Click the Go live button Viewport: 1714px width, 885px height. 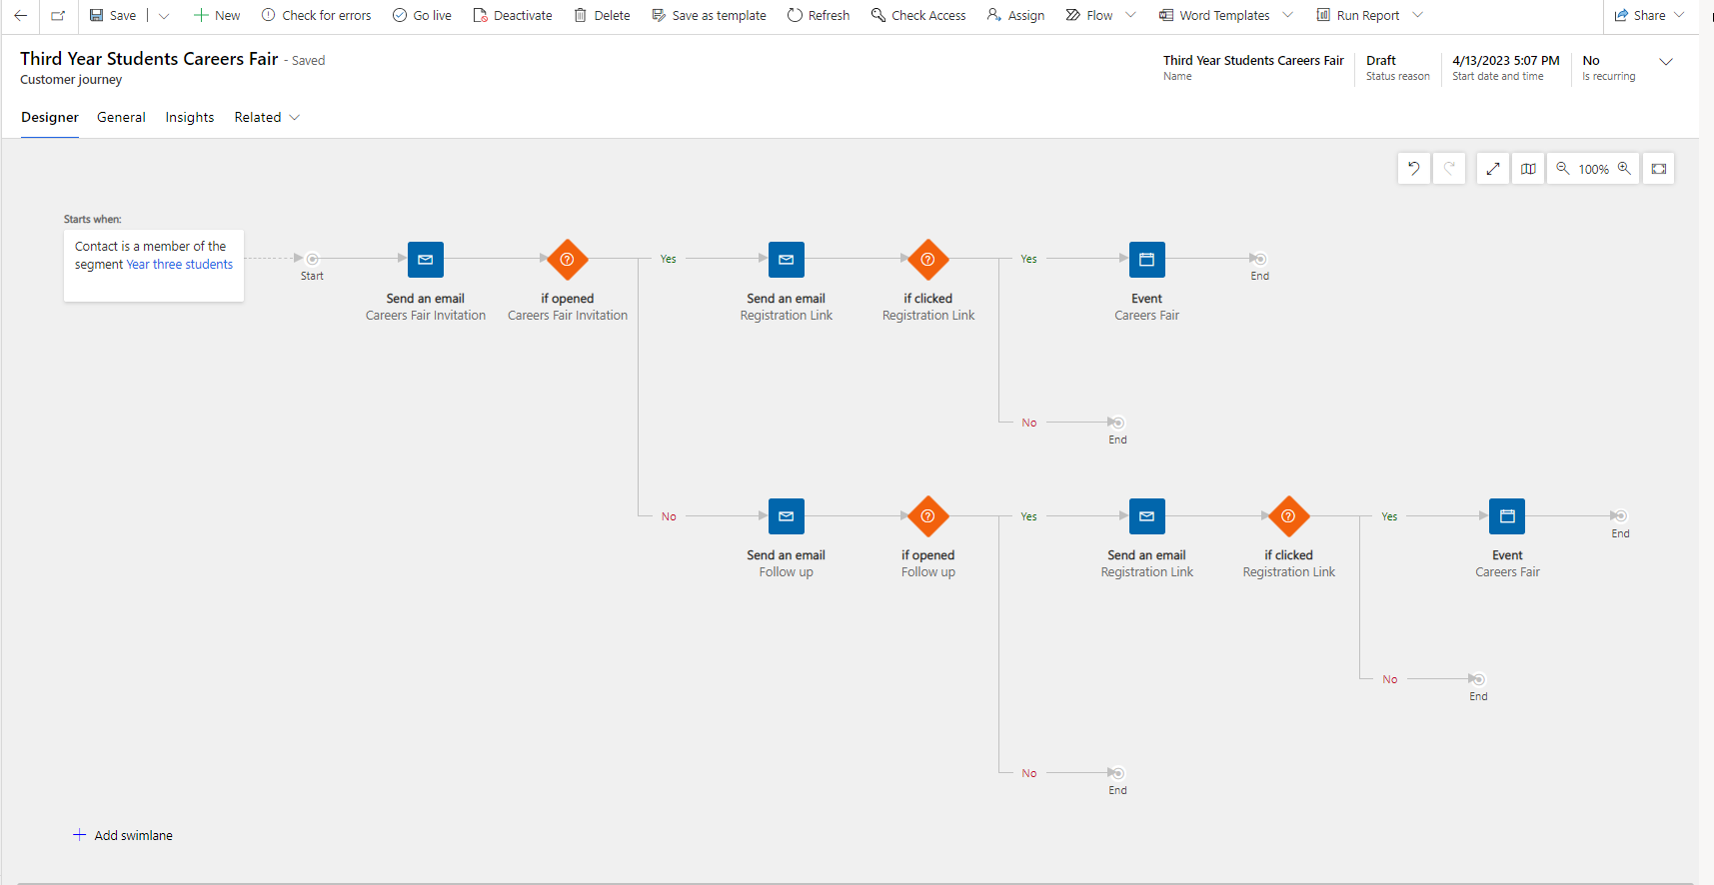tap(422, 16)
